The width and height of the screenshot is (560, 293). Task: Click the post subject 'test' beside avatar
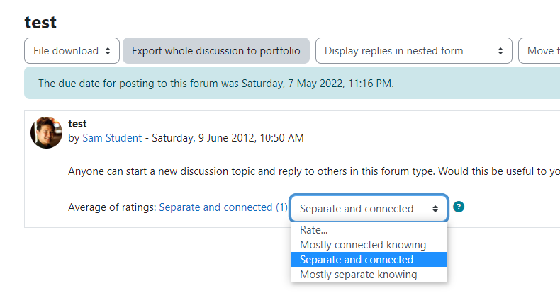[77, 124]
